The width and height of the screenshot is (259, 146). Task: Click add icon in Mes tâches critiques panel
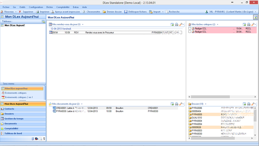(244, 24)
